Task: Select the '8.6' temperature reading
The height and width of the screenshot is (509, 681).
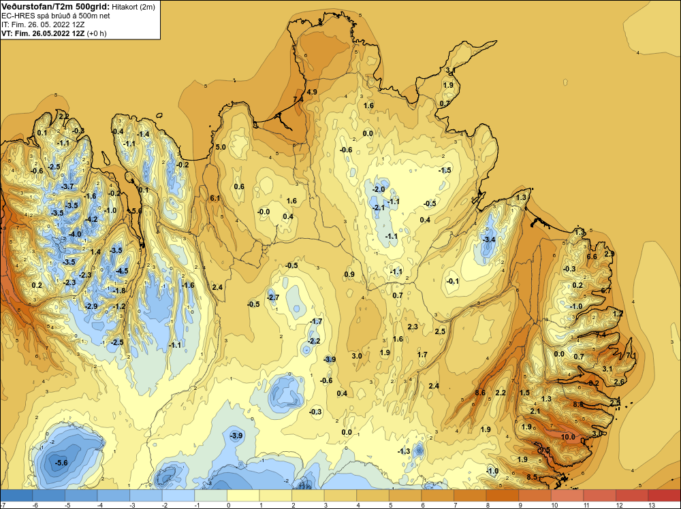Action: tap(480, 393)
